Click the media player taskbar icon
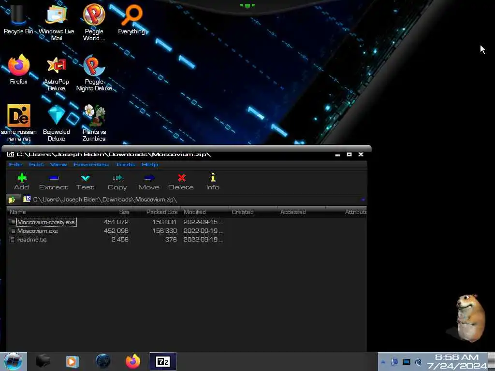The image size is (495, 371). tap(72, 361)
